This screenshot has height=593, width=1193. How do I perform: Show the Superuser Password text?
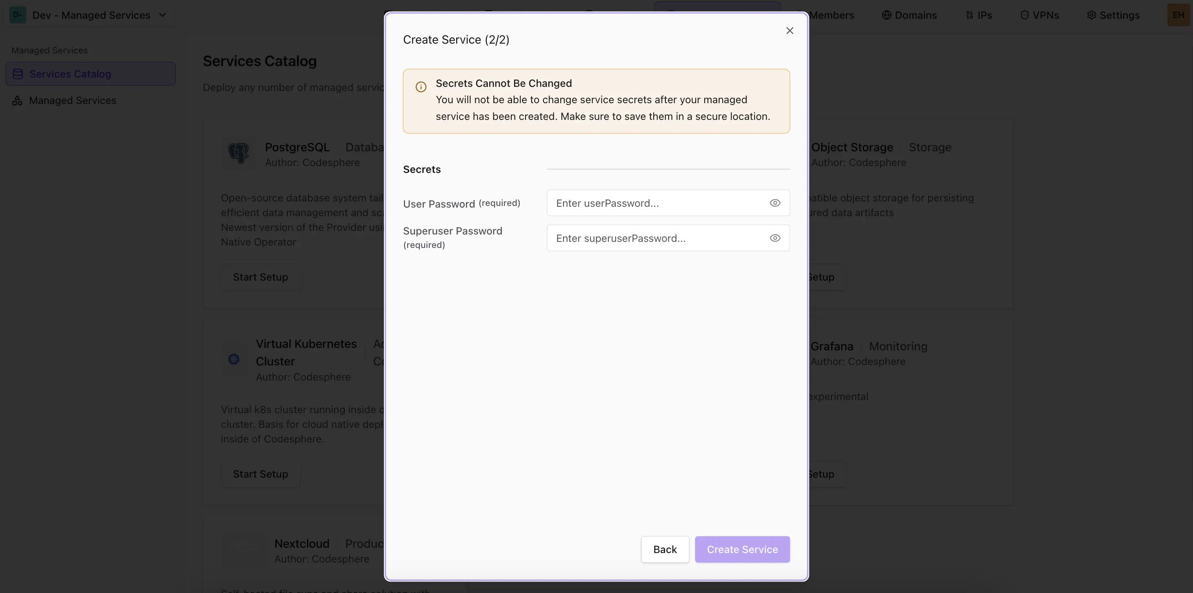pos(774,237)
